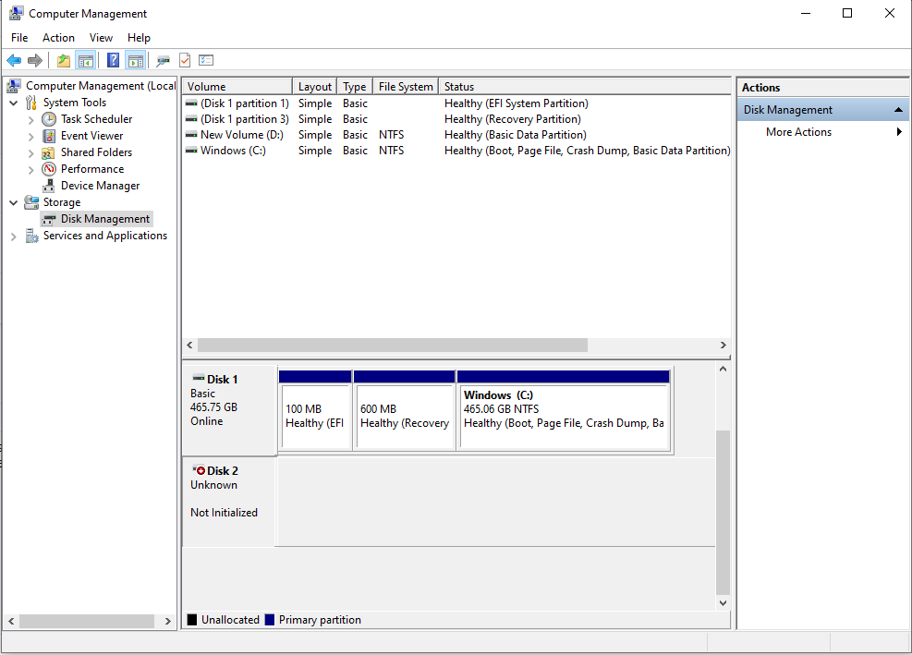
Task: Open More Actions submenu in Actions pane
Action: 798,132
